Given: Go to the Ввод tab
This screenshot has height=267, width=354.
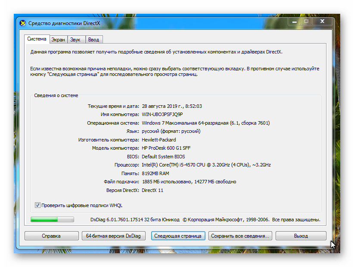Looking at the screenshot, I should (93, 40).
